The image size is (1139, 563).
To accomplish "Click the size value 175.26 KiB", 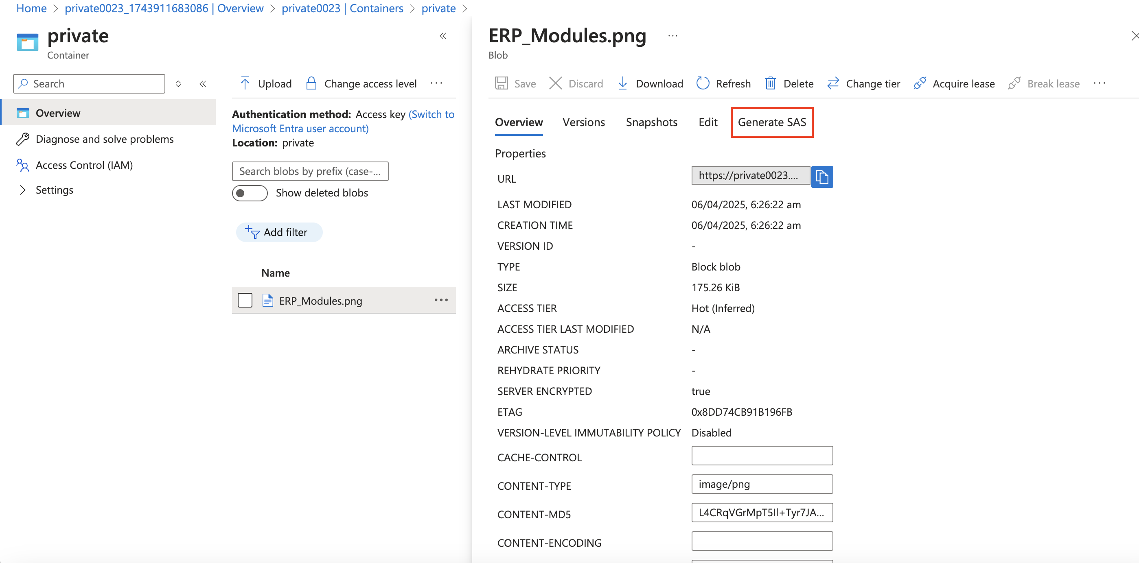I will [x=715, y=287].
